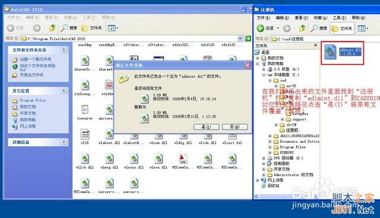Screen dimensions: 380x218
Task: Select the vlabout.dll file
Action: [109, 143]
